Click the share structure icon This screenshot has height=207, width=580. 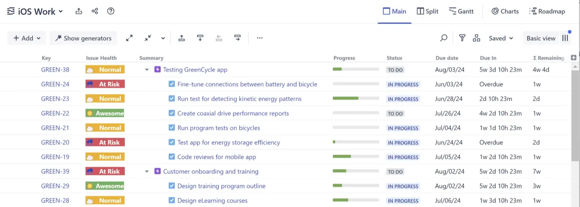(x=95, y=11)
